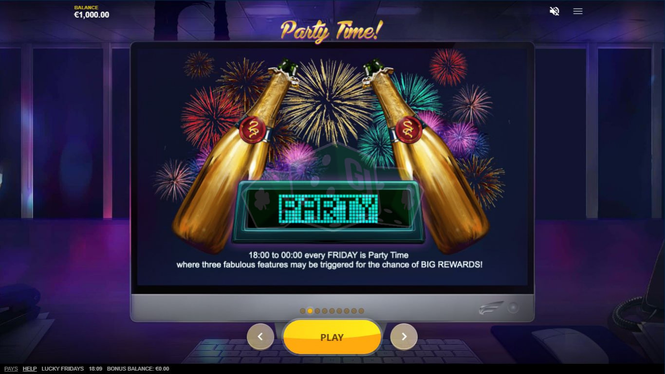This screenshot has height=374, width=665.
Task: Click the LUCKY FRIDAYS game title label
Action: [63, 369]
